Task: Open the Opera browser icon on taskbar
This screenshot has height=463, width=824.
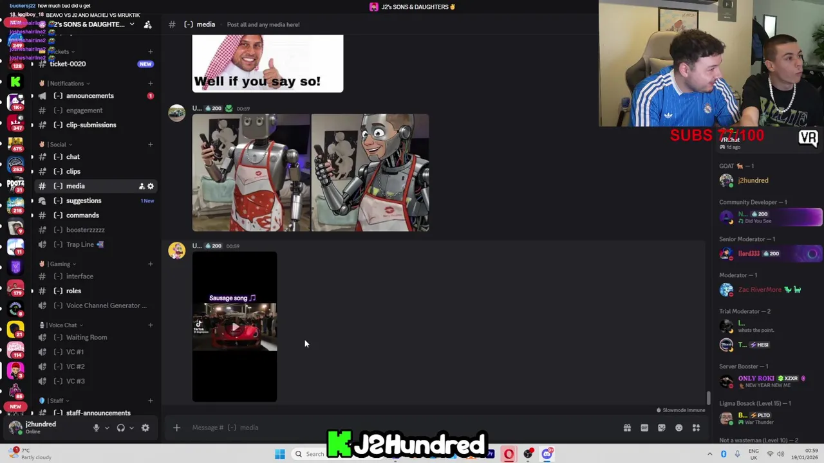Action: (x=509, y=454)
